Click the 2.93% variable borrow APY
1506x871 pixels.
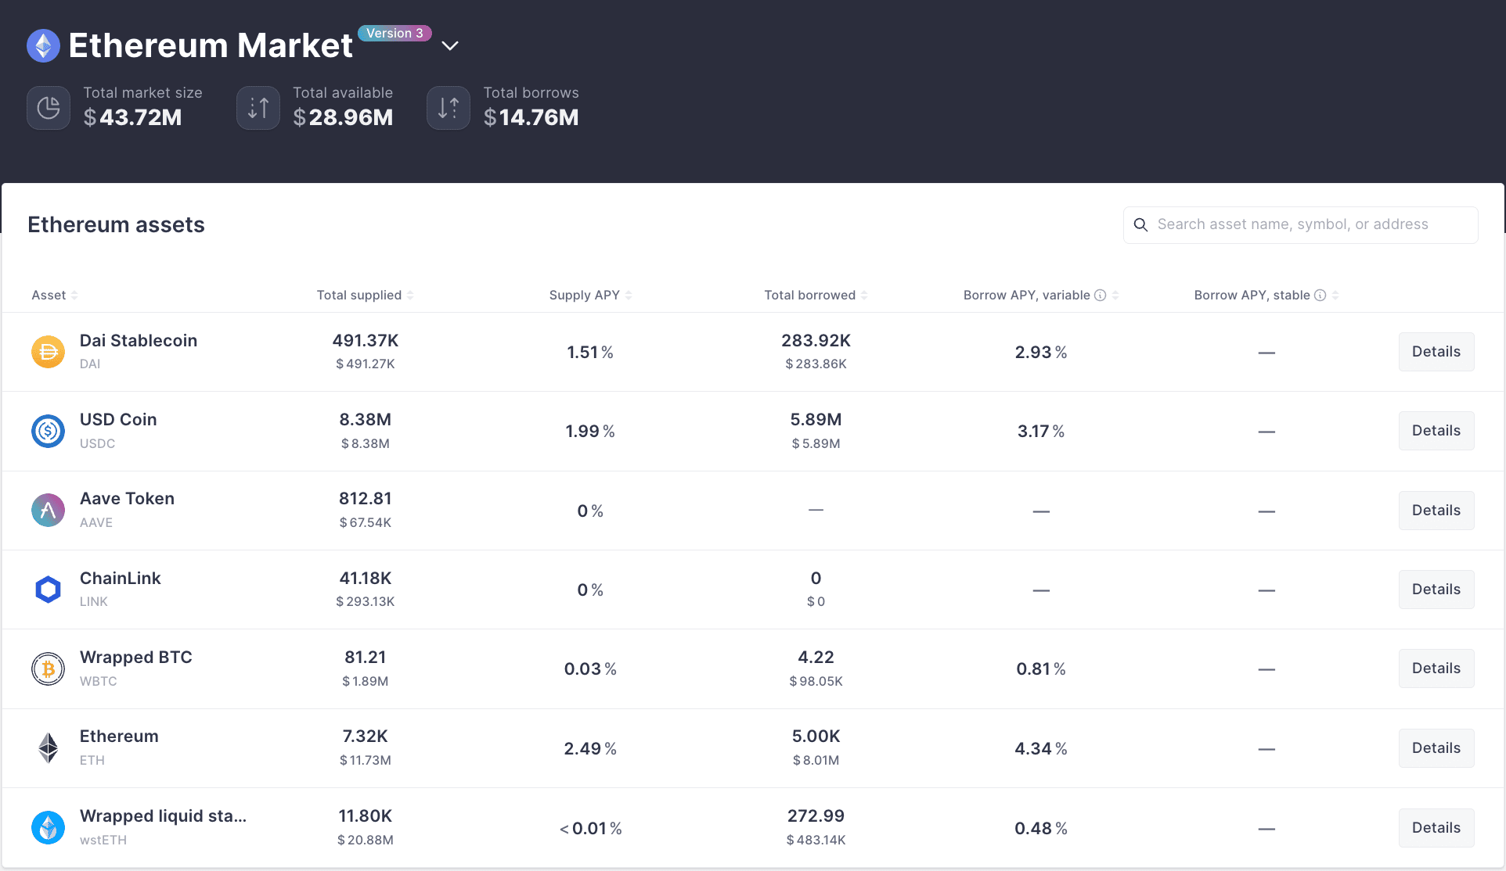[x=1041, y=353]
